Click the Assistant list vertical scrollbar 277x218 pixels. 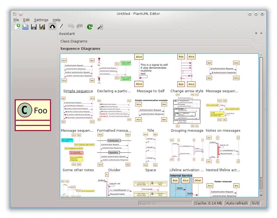click(261, 125)
